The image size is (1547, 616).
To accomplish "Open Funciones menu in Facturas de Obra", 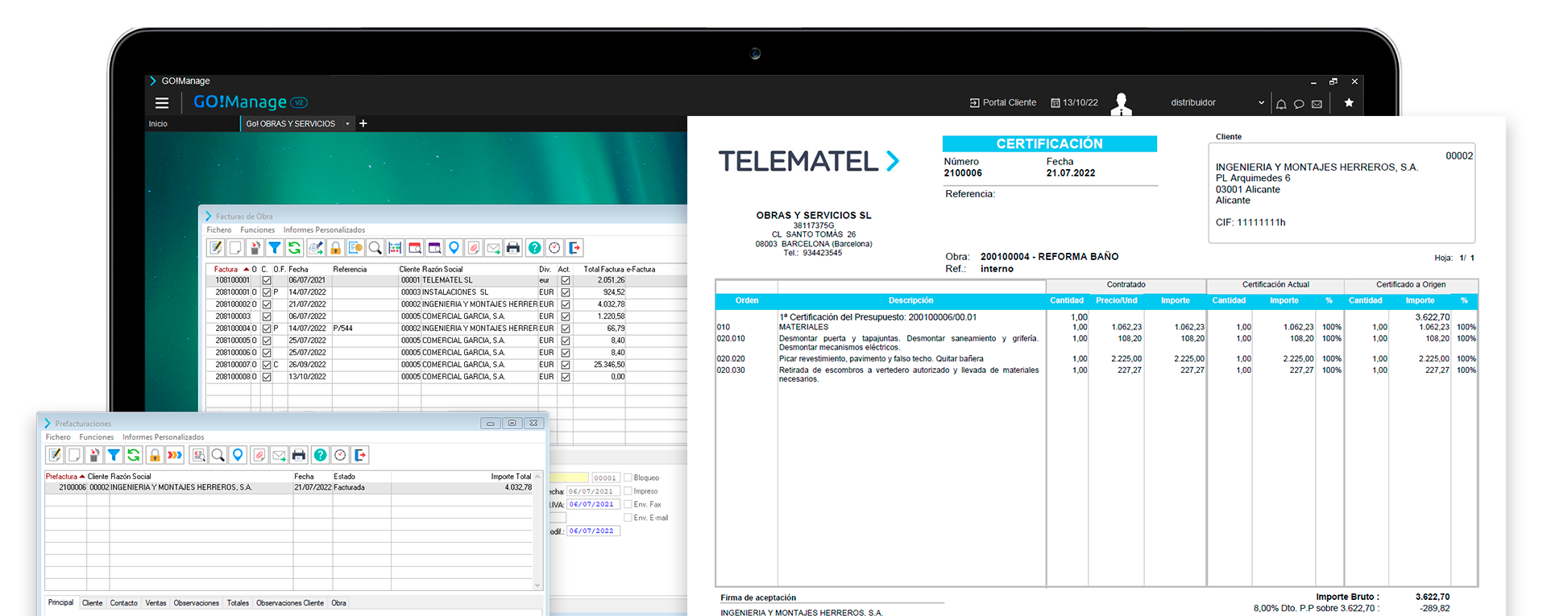I will [x=258, y=230].
